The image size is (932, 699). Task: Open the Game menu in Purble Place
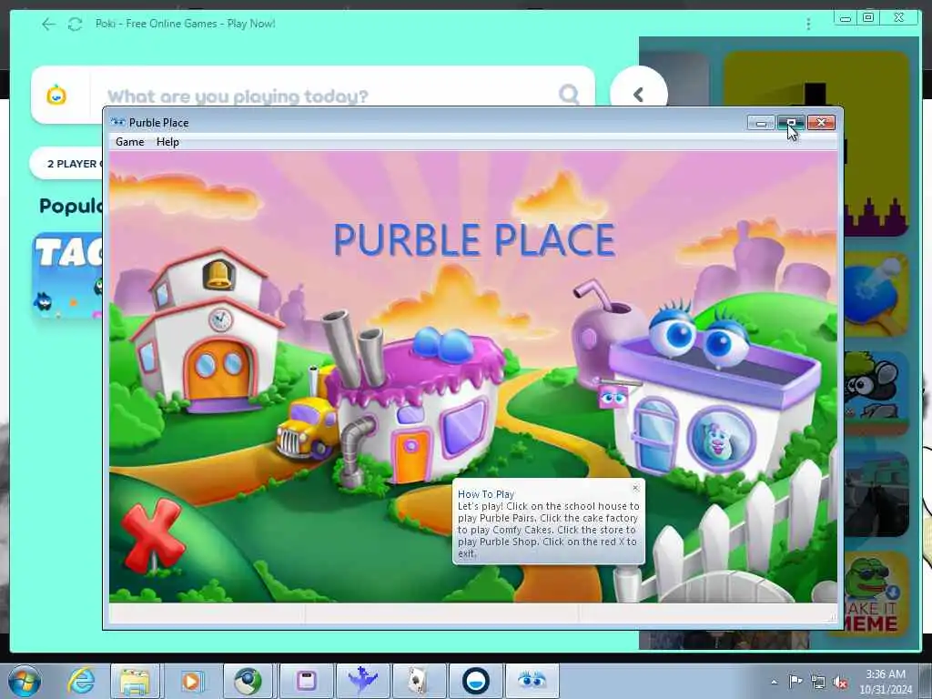click(x=129, y=141)
